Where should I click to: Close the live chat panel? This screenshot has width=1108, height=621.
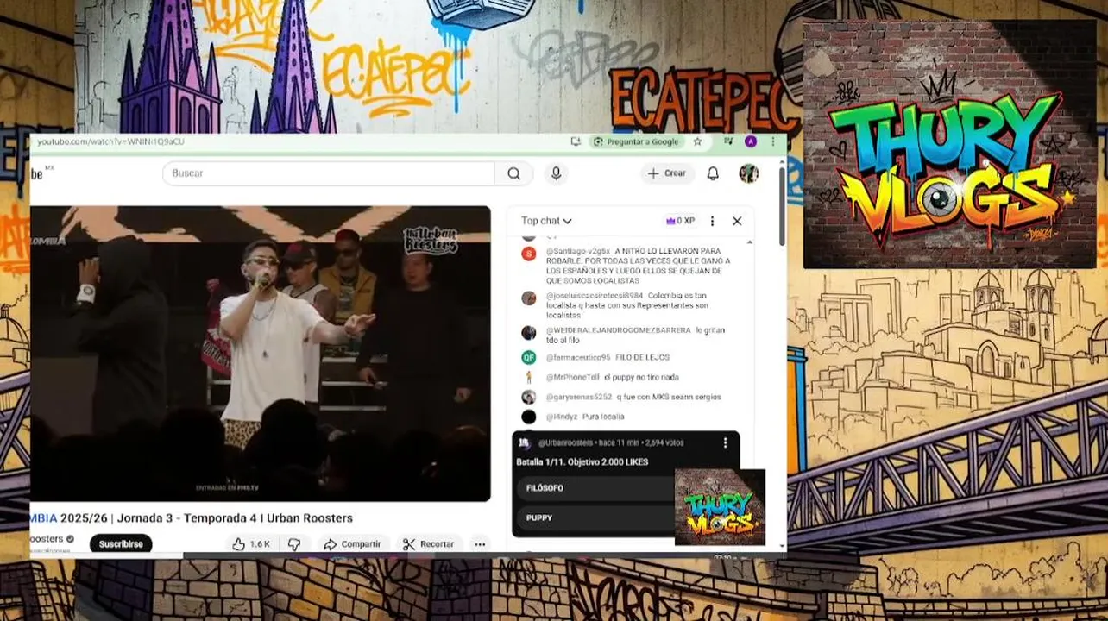pyautogui.click(x=737, y=221)
